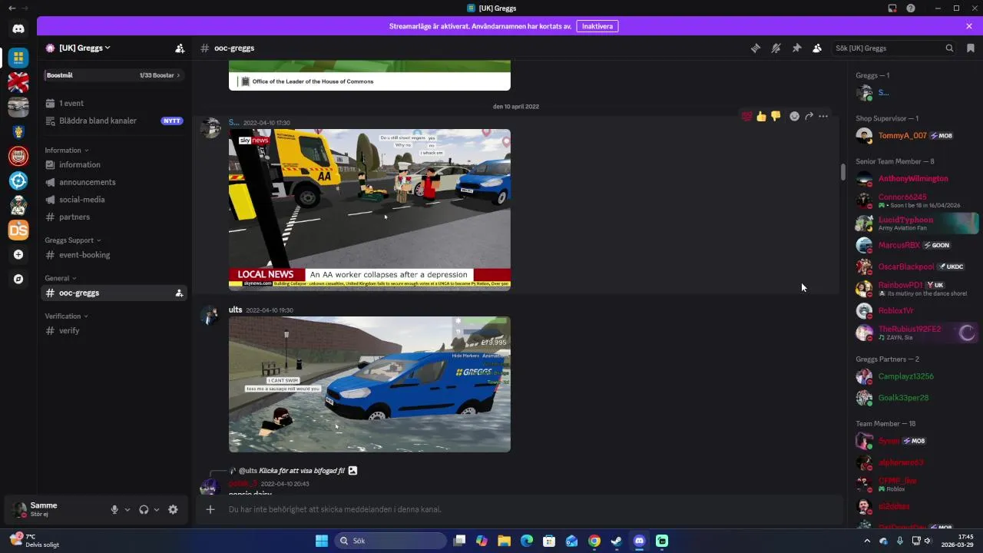
Task: Click the image attachment icon in ults reply
Action: click(352, 470)
